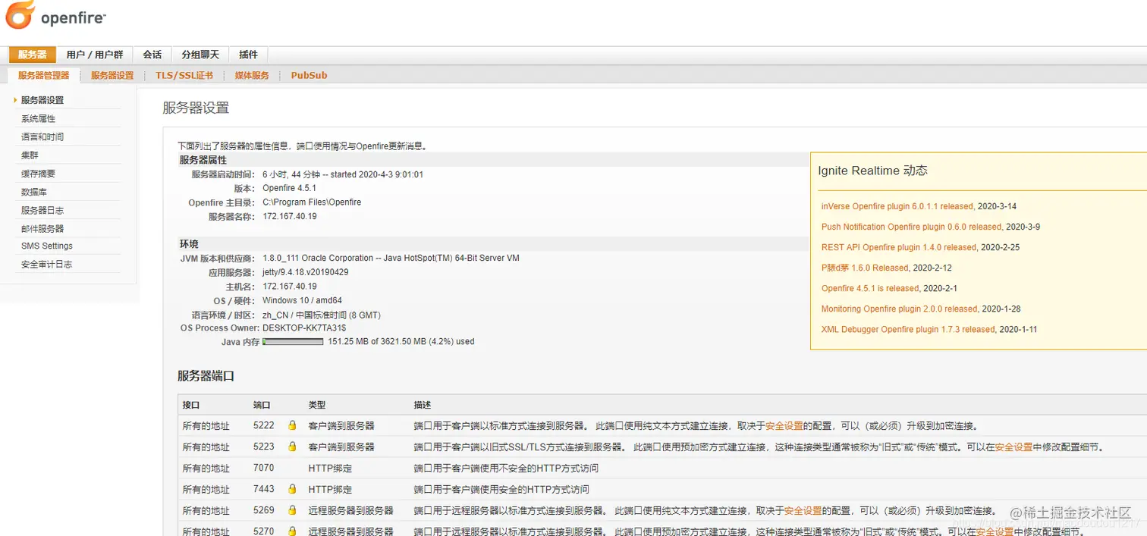The image size is (1147, 536).
Task: Click the JVM version and vendor value
Action: pos(391,258)
